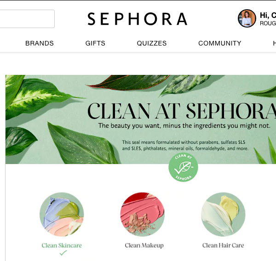
Task: Select the Clean Skincare circle image
Action: tap(62, 215)
